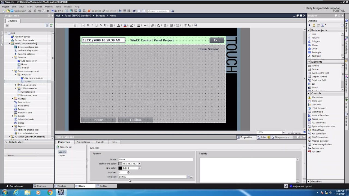The height and width of the screenshot is (196, 349).
Task: Click the Cut scissors icon
Action: point(35,11)
